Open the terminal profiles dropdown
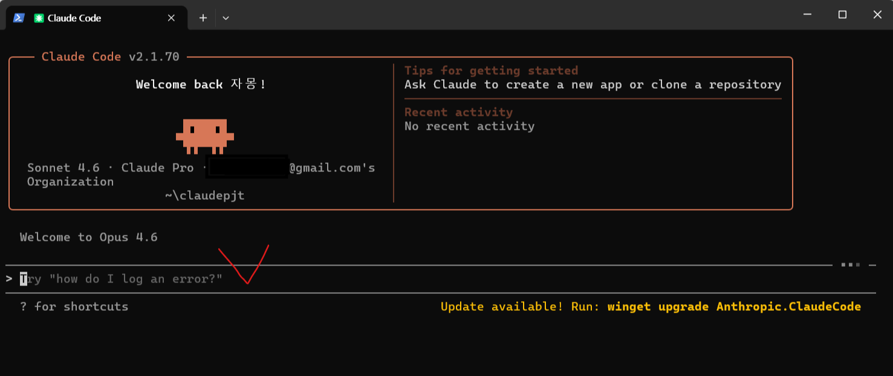Image resolution: width=893 pixels, height=376 pixels. (x=226, y=18)
